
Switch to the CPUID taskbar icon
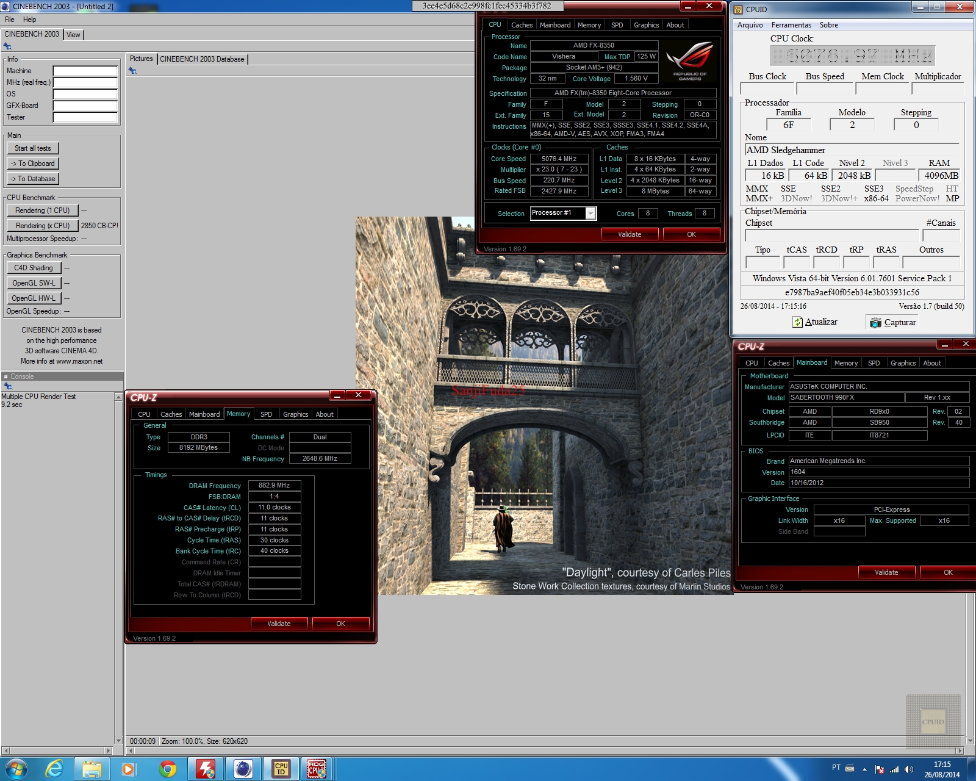tap(281, 769)
